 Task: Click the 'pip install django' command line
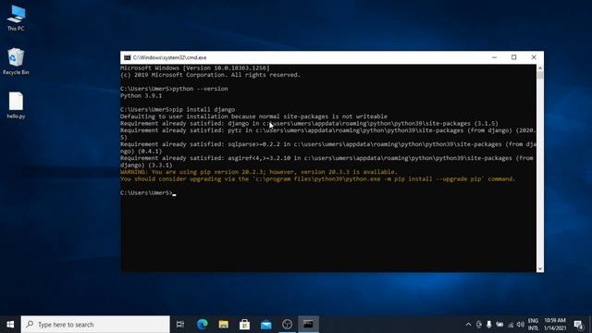point(178,109)
